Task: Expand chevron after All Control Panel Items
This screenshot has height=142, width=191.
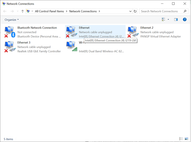Action: point(66,11)
